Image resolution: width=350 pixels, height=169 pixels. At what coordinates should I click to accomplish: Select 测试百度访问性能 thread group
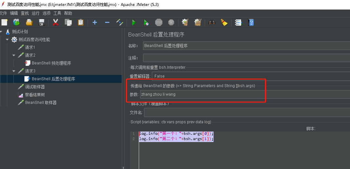coord(34,40)
